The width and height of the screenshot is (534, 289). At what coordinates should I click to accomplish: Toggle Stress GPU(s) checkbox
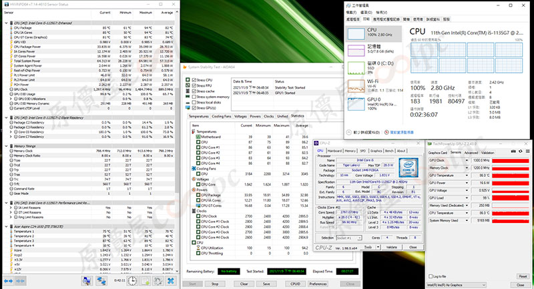click(x=194, y=108)
